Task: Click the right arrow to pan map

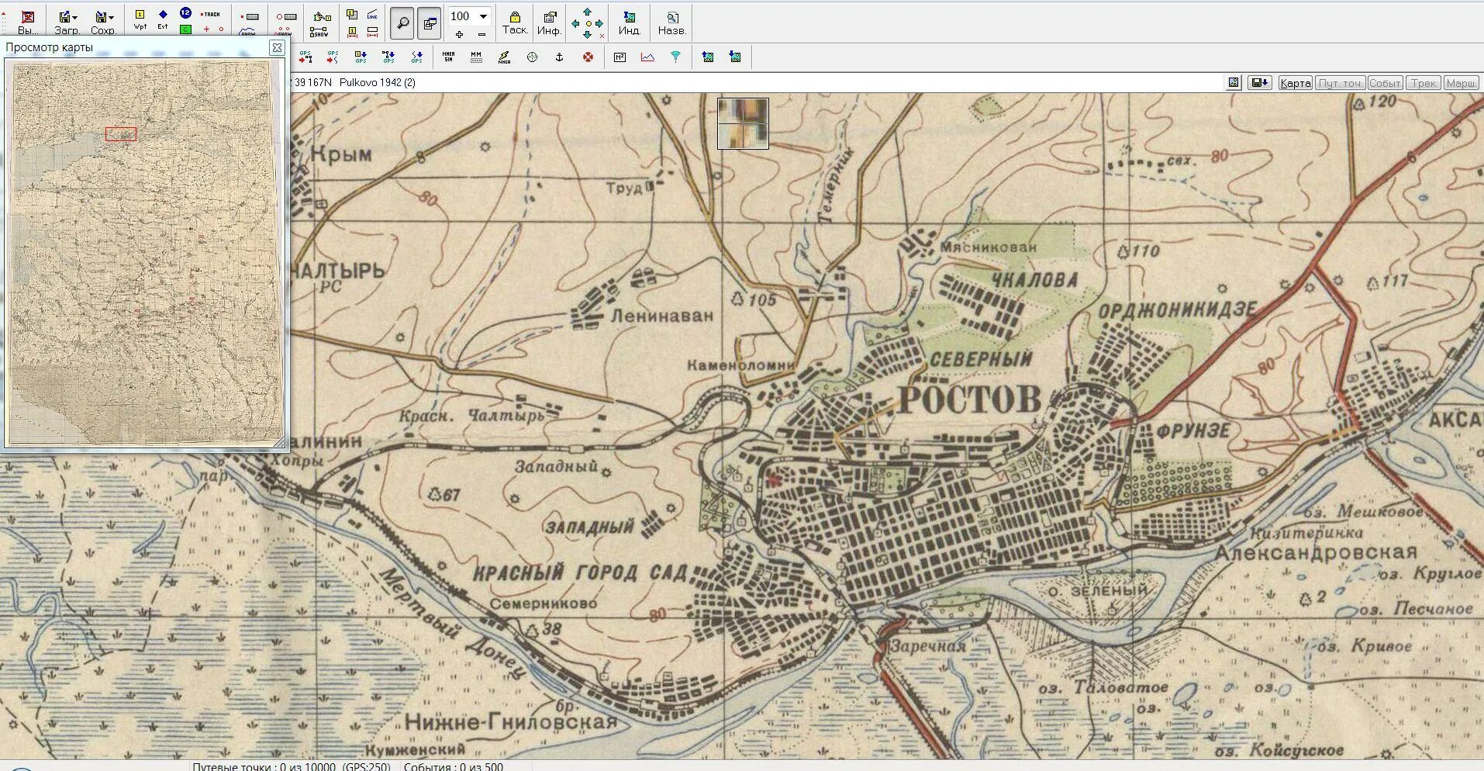Action: (599, 24)
